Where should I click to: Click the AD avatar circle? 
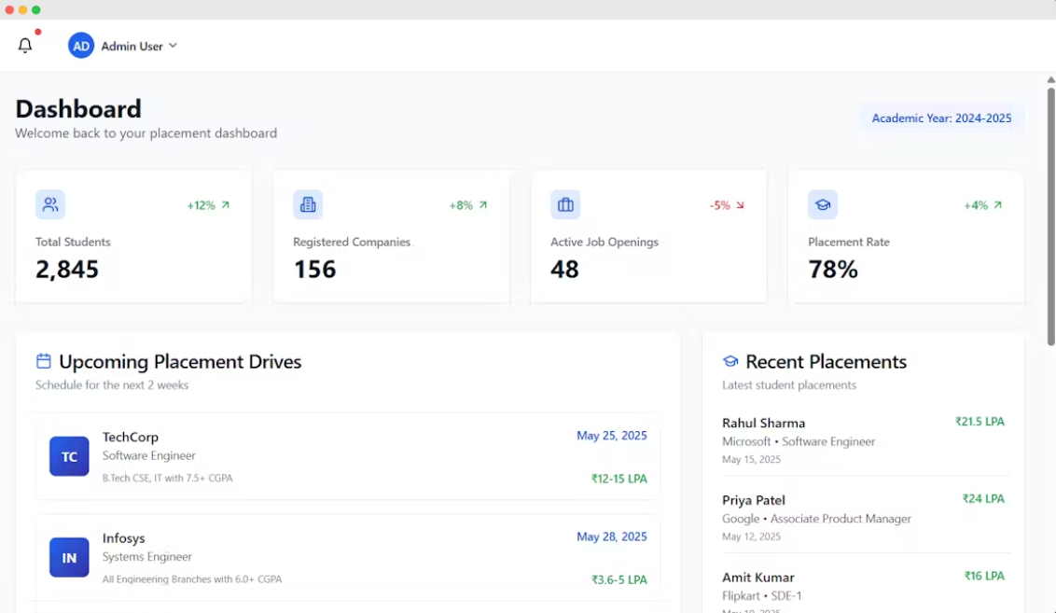[x=81, y=46]
